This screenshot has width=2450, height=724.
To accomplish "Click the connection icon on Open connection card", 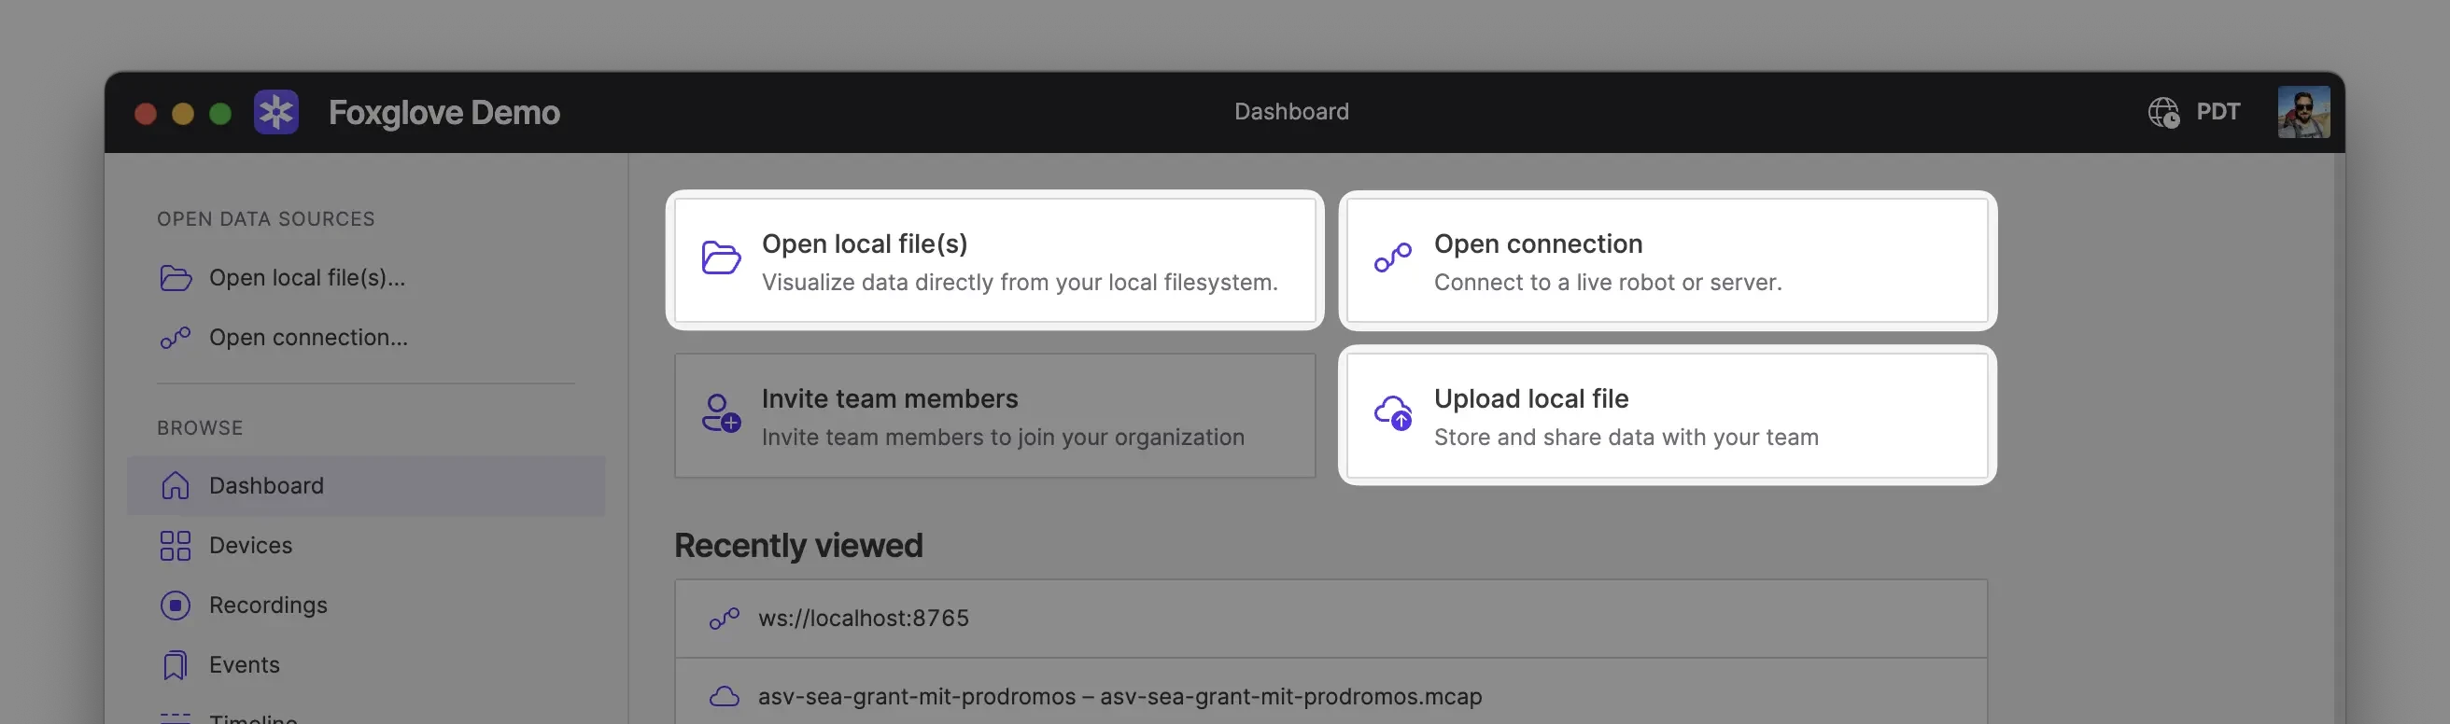I will [x=1392, y=258].
